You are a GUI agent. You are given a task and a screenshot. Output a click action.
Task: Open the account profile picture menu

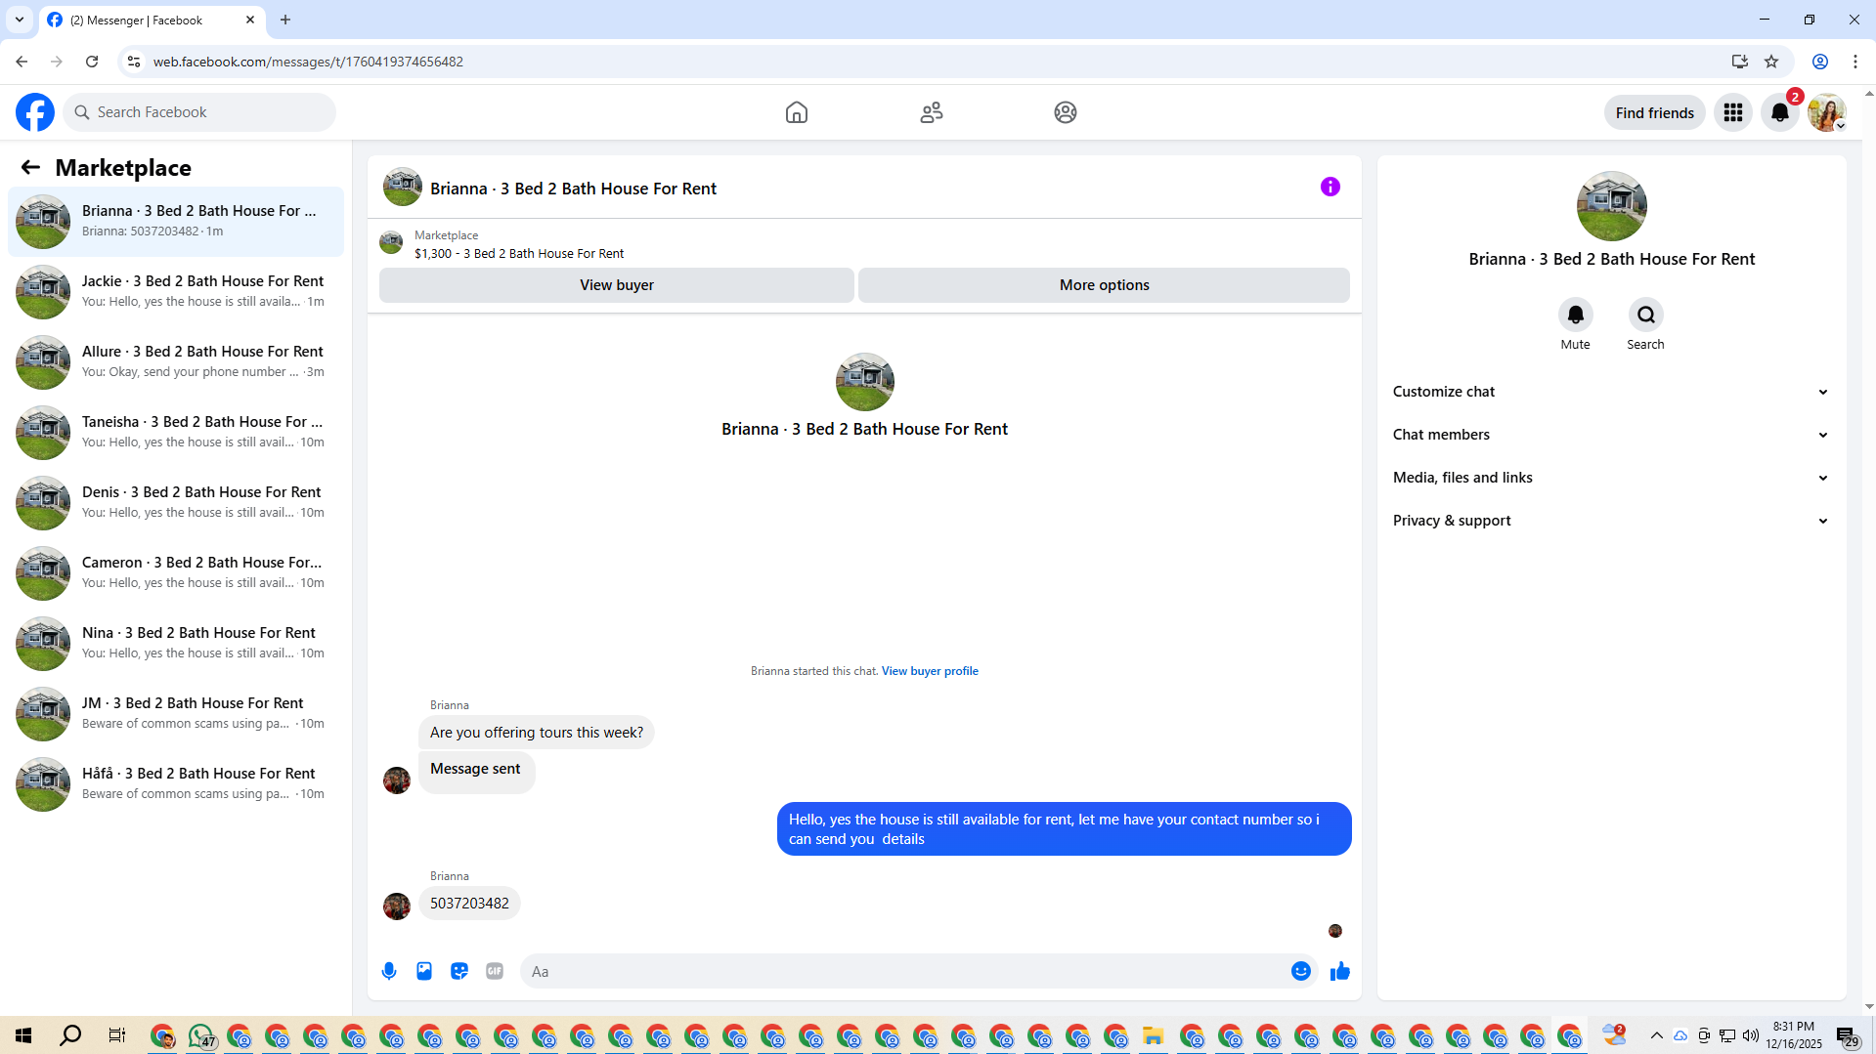point(1827,112)
